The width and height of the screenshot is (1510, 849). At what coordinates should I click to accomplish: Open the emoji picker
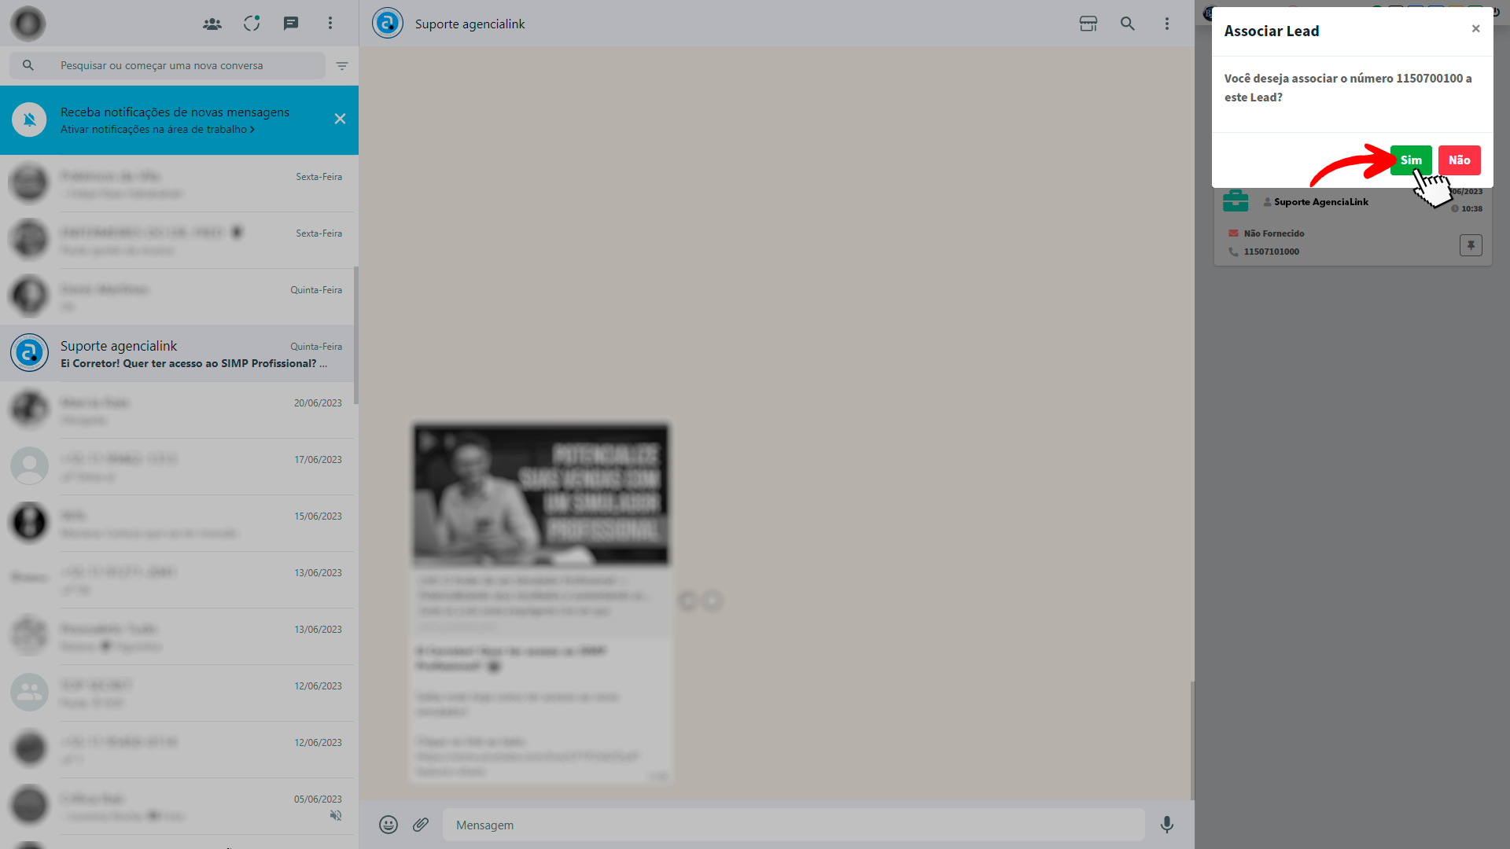pos(389,825)
